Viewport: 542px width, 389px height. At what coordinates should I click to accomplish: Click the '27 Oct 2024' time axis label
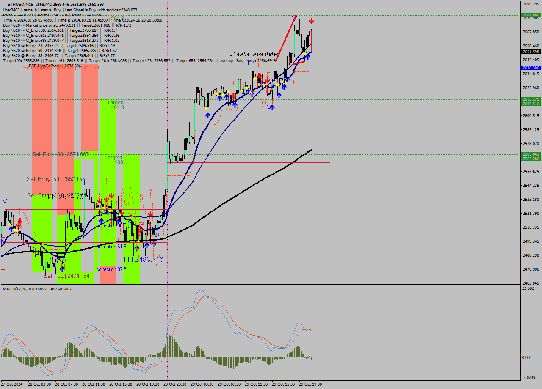pos(11,384)
